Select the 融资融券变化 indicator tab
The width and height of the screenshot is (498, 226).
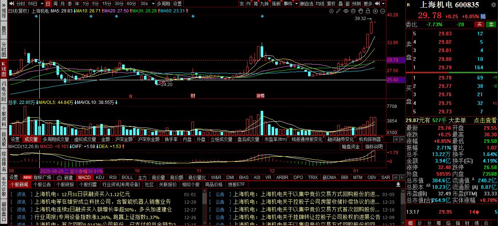tap(341, 139)
